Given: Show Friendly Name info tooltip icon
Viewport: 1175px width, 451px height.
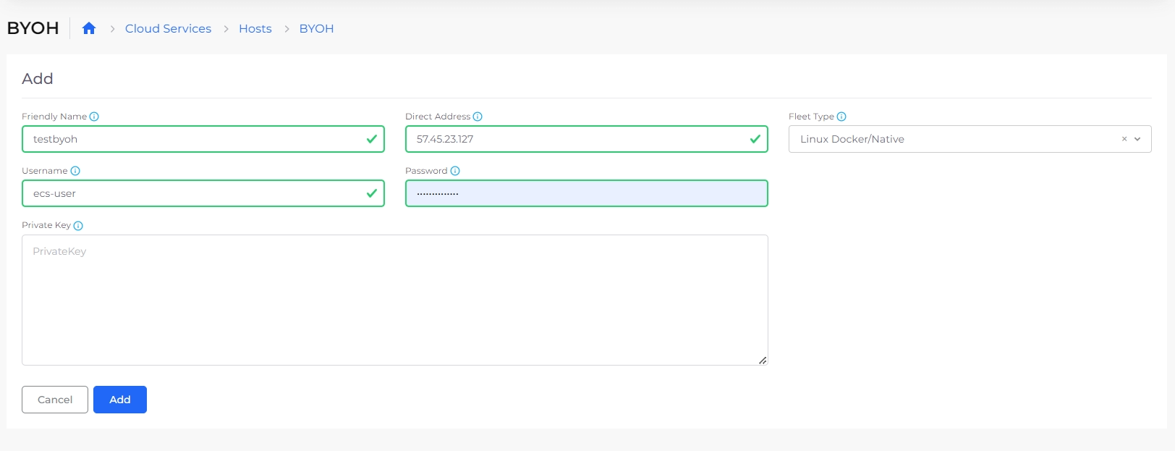Looking at the screenshot, I should [x=94, y=117].
